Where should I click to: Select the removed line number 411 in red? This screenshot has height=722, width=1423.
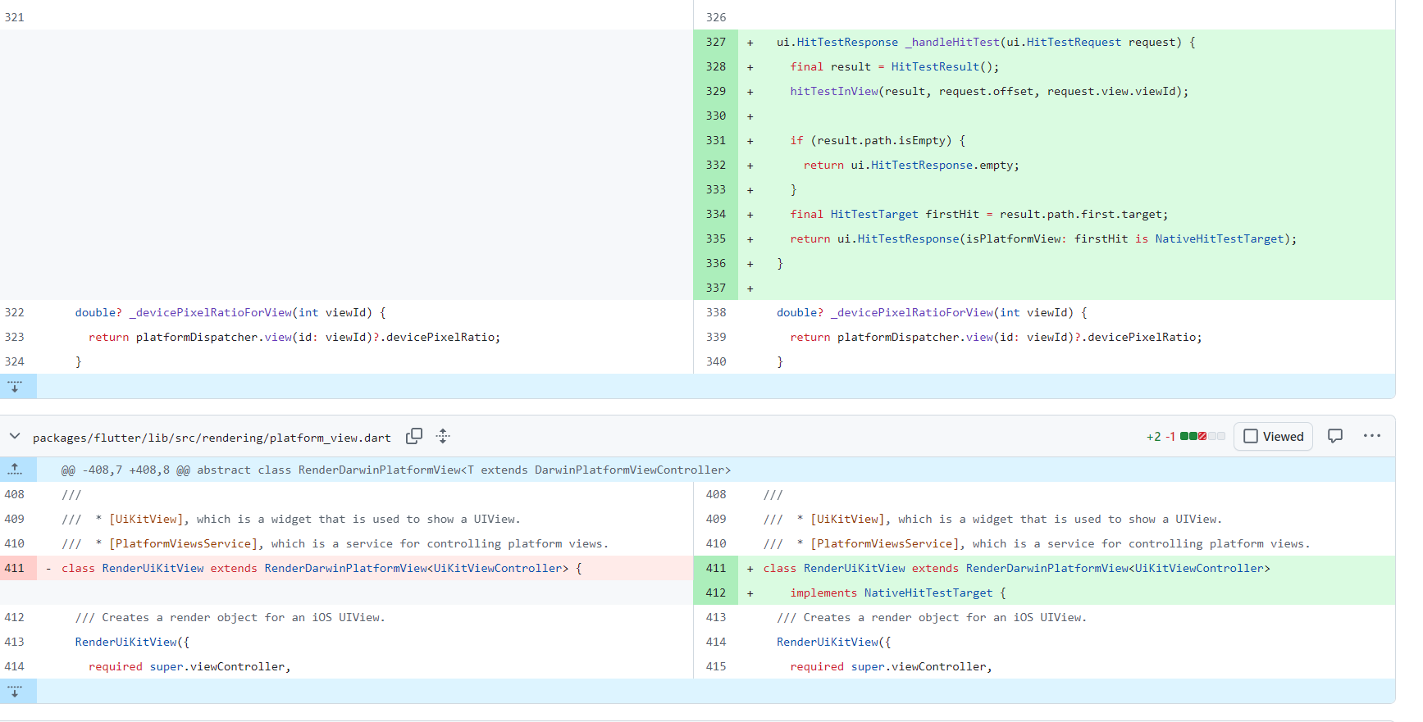tap(15, 569)
